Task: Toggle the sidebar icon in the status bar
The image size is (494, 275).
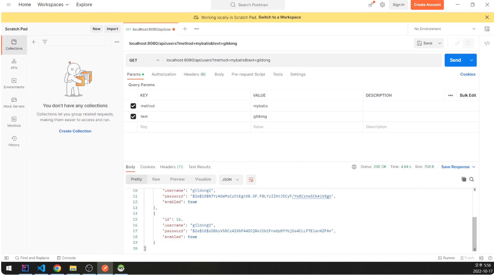Action: click(6, 258)
